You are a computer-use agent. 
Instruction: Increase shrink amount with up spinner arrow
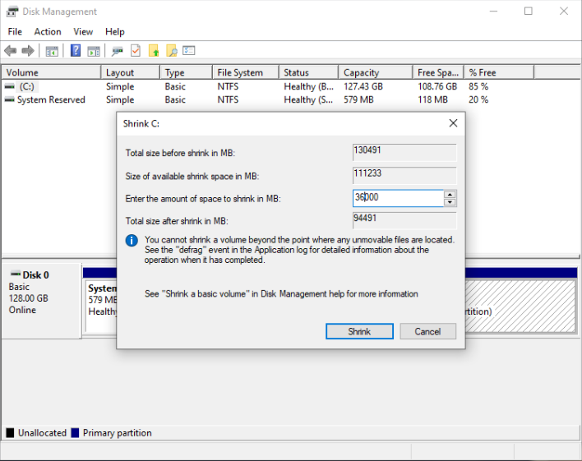coord(450,195)
